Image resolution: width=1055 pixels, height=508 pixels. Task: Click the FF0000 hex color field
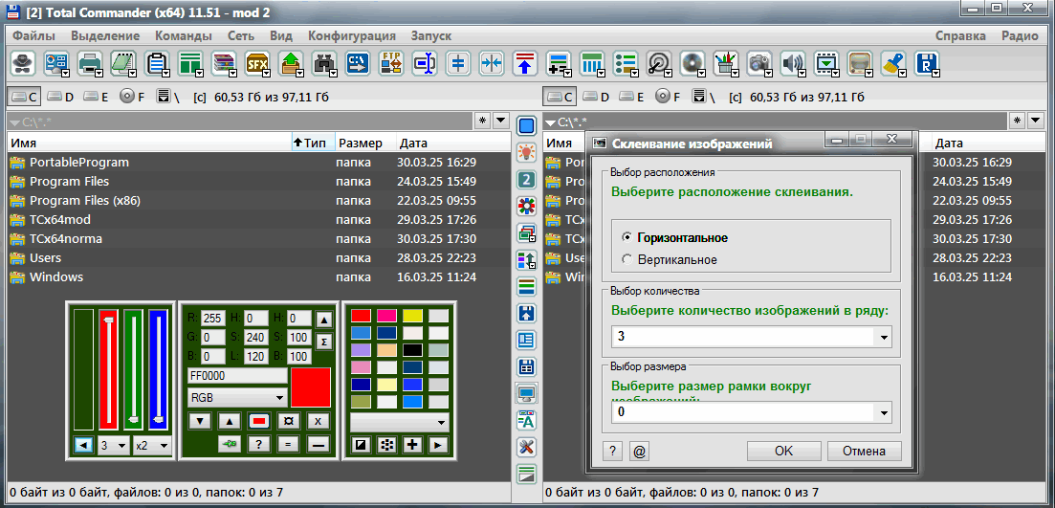pos(237,376)
